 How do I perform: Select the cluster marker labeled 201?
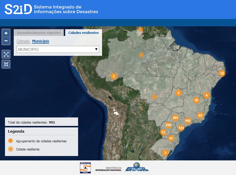click(175, 118)
